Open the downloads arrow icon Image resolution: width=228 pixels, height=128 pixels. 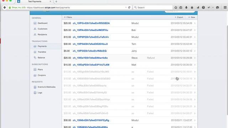pos(186,7)
